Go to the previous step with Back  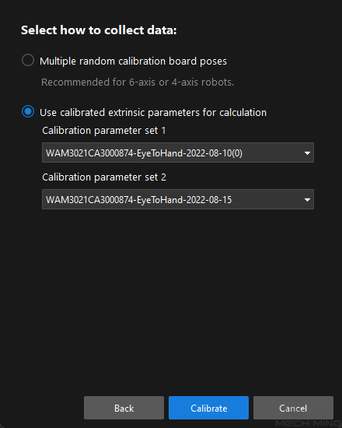(x=124, y=408)
